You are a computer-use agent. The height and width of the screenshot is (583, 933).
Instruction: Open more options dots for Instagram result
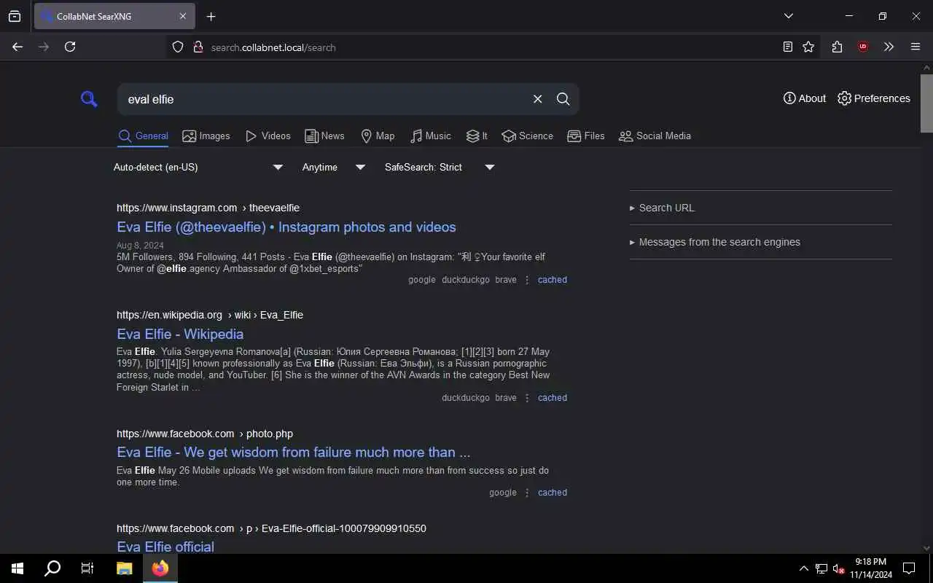coord(527,280)
